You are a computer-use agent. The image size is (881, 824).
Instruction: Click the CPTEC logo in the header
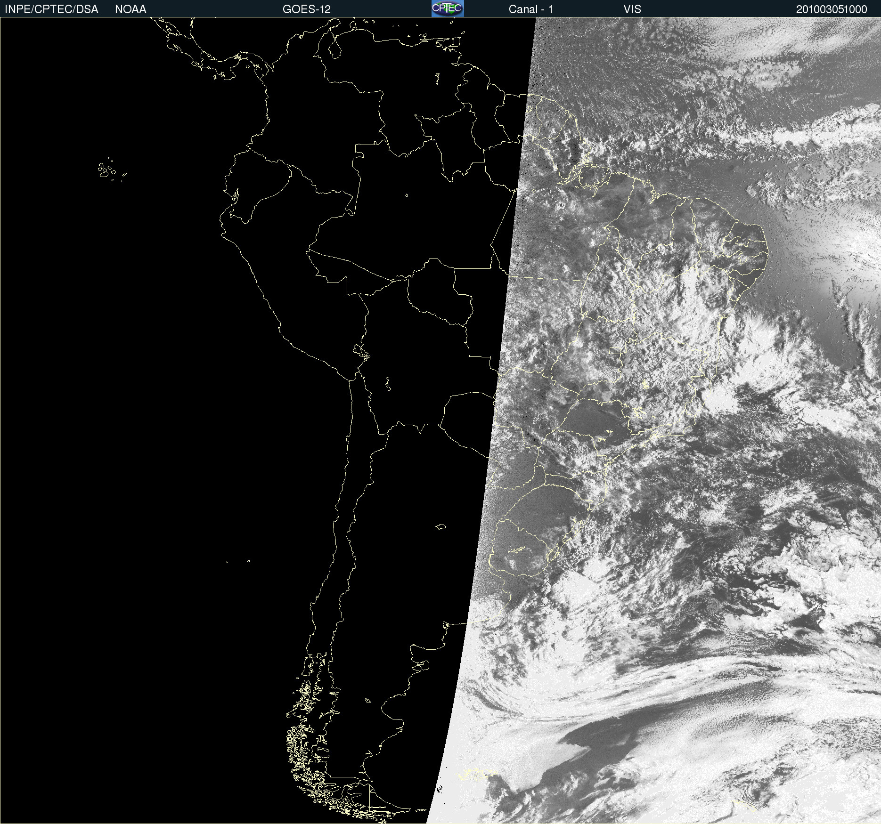[x=448, y=8]
